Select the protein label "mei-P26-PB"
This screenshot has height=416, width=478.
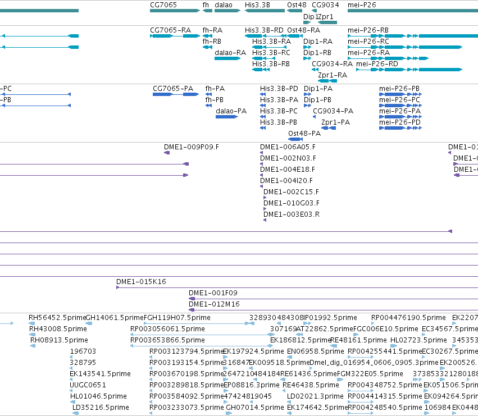pyautogui.click(x=399, y=89)
